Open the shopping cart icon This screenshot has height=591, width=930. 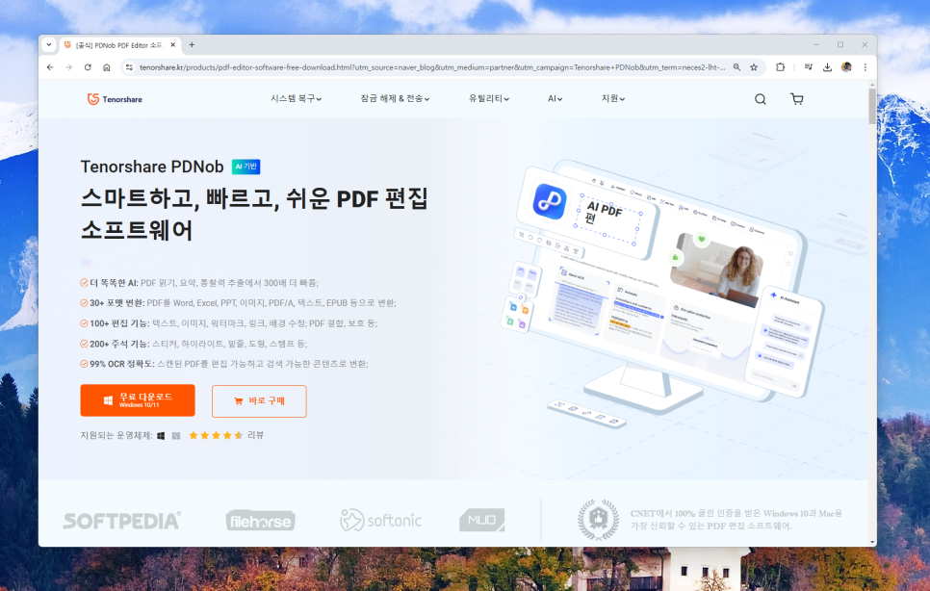click(796, 99)
